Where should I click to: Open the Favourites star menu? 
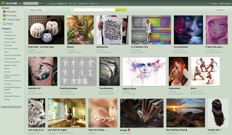pyautogui.click(x=225, y=3)
